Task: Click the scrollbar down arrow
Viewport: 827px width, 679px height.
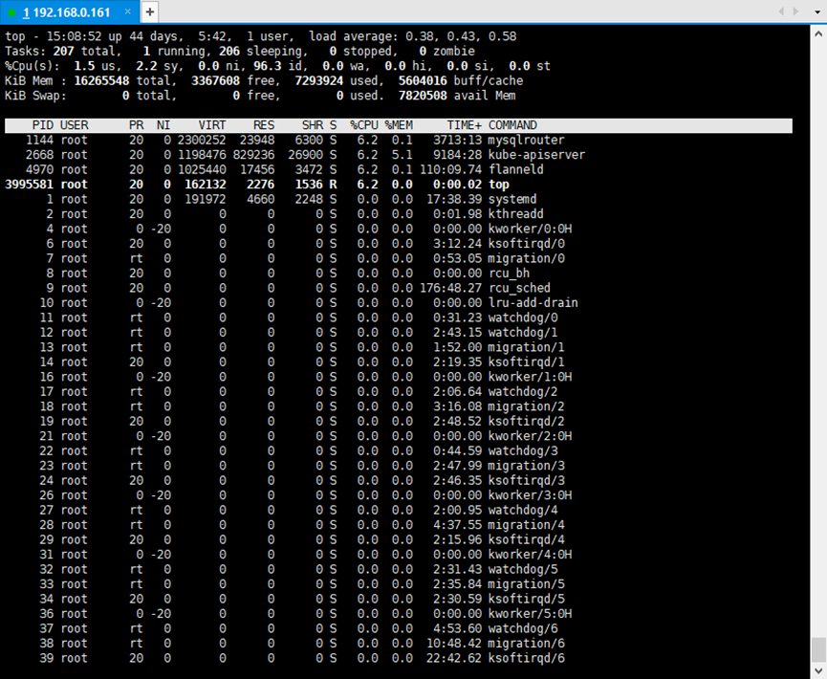Action: pyautogui.click(x=818, y=670)
